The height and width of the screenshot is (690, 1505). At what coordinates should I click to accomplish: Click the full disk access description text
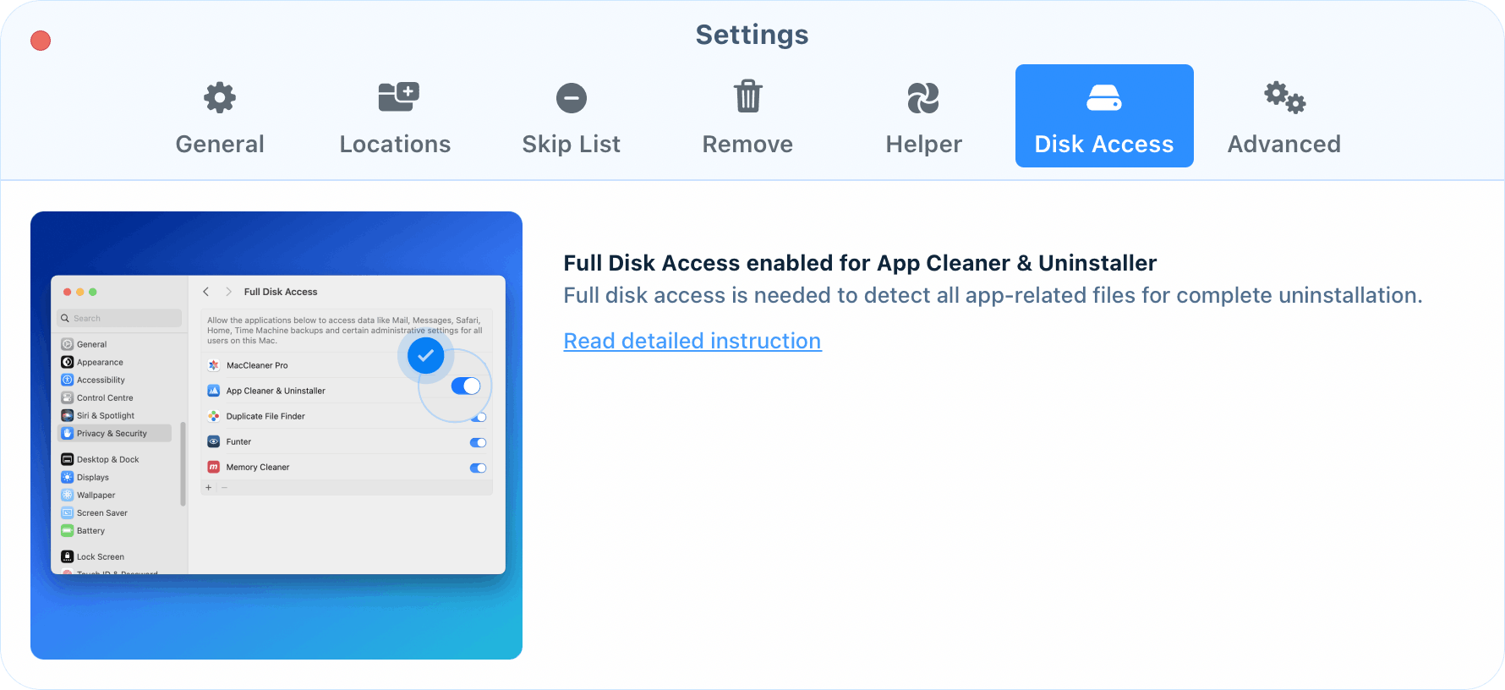993,295
